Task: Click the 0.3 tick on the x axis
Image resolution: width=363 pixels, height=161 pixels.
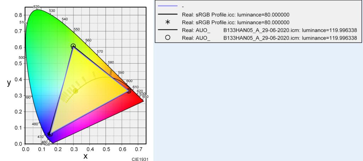Action: pos(74,149)
